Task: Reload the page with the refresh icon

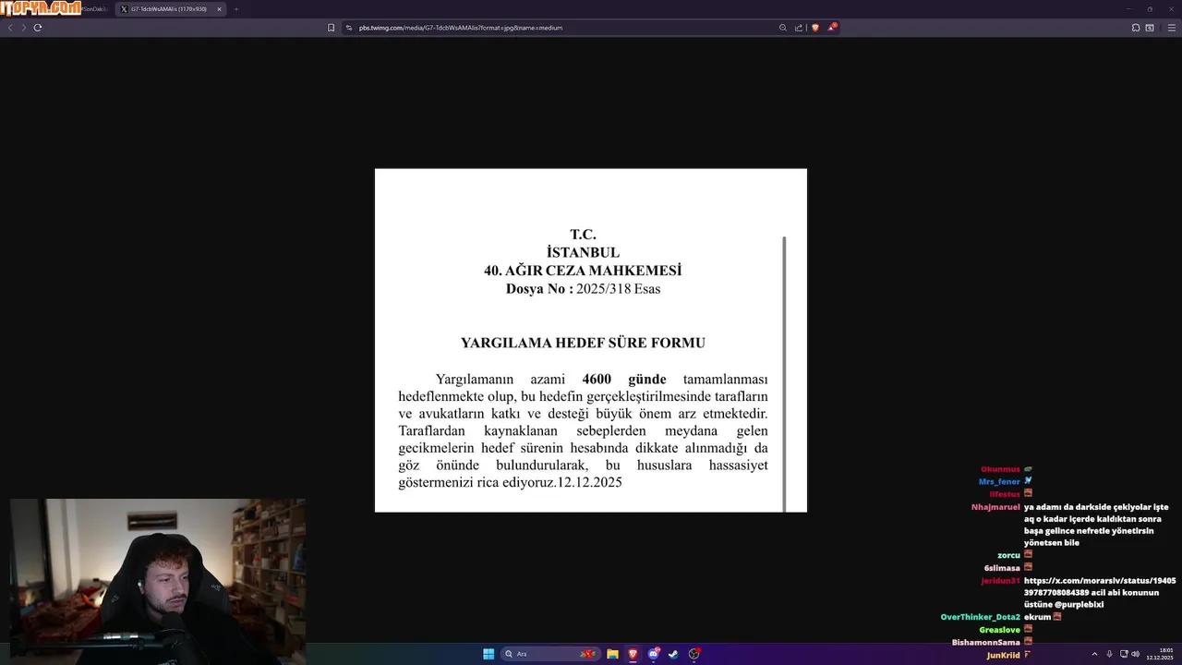Action: [x=38, y=28]
